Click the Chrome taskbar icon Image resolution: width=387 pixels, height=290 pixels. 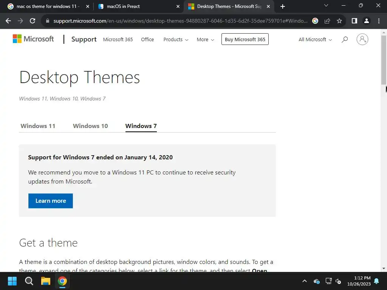pos(62,281)
